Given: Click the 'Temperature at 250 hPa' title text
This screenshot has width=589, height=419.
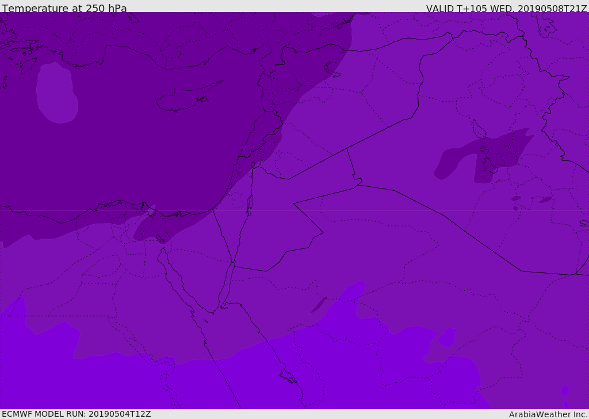Looking at the screenshot, I should pyautogui.click(x=64, y=8).
